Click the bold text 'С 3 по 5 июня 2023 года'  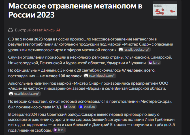pyautogui.click(x=30, y=39)
